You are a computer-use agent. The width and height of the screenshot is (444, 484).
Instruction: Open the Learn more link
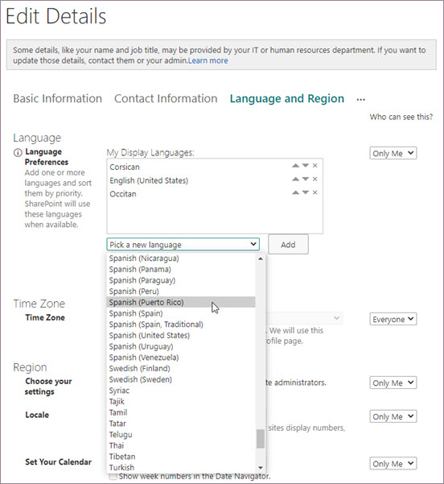pos(208,60)
